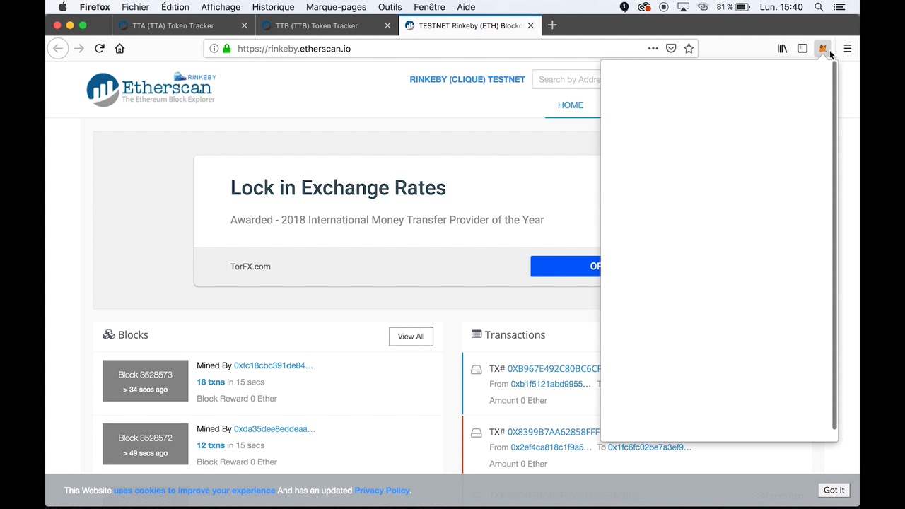Open the Fenêtre menu
905x509 pixels.
click(429, 7)
